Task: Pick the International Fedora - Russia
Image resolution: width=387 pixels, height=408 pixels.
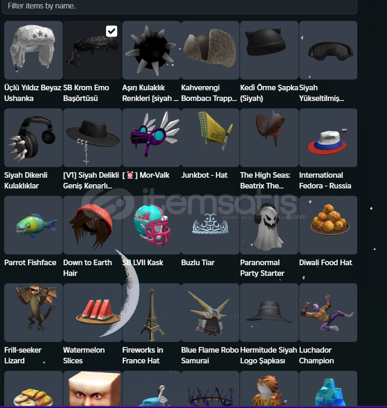Action: [328, 138]
